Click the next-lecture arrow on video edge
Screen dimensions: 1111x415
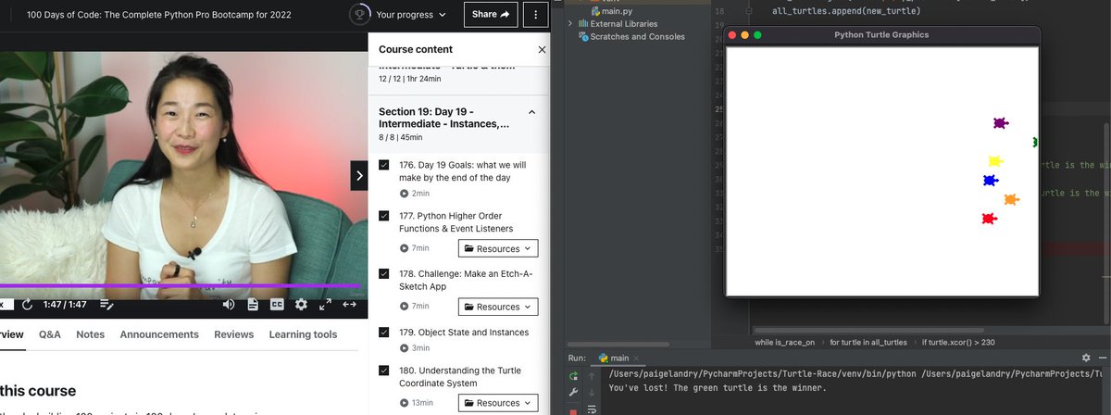click(x=359, y=175)
